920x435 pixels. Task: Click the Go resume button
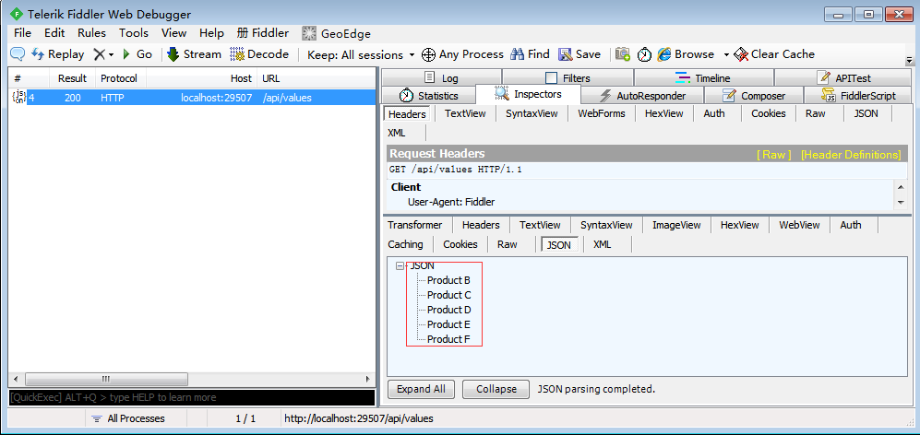(x=137, y=54)
